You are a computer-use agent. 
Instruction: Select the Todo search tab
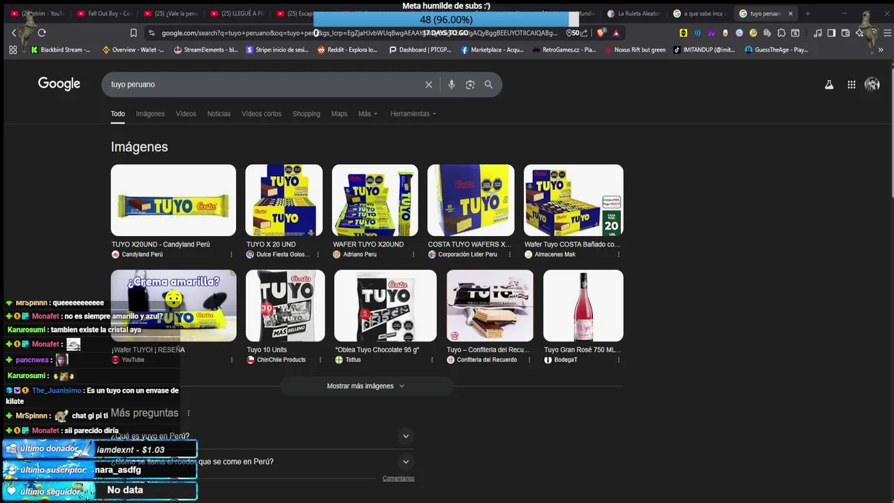pos(117,114)
